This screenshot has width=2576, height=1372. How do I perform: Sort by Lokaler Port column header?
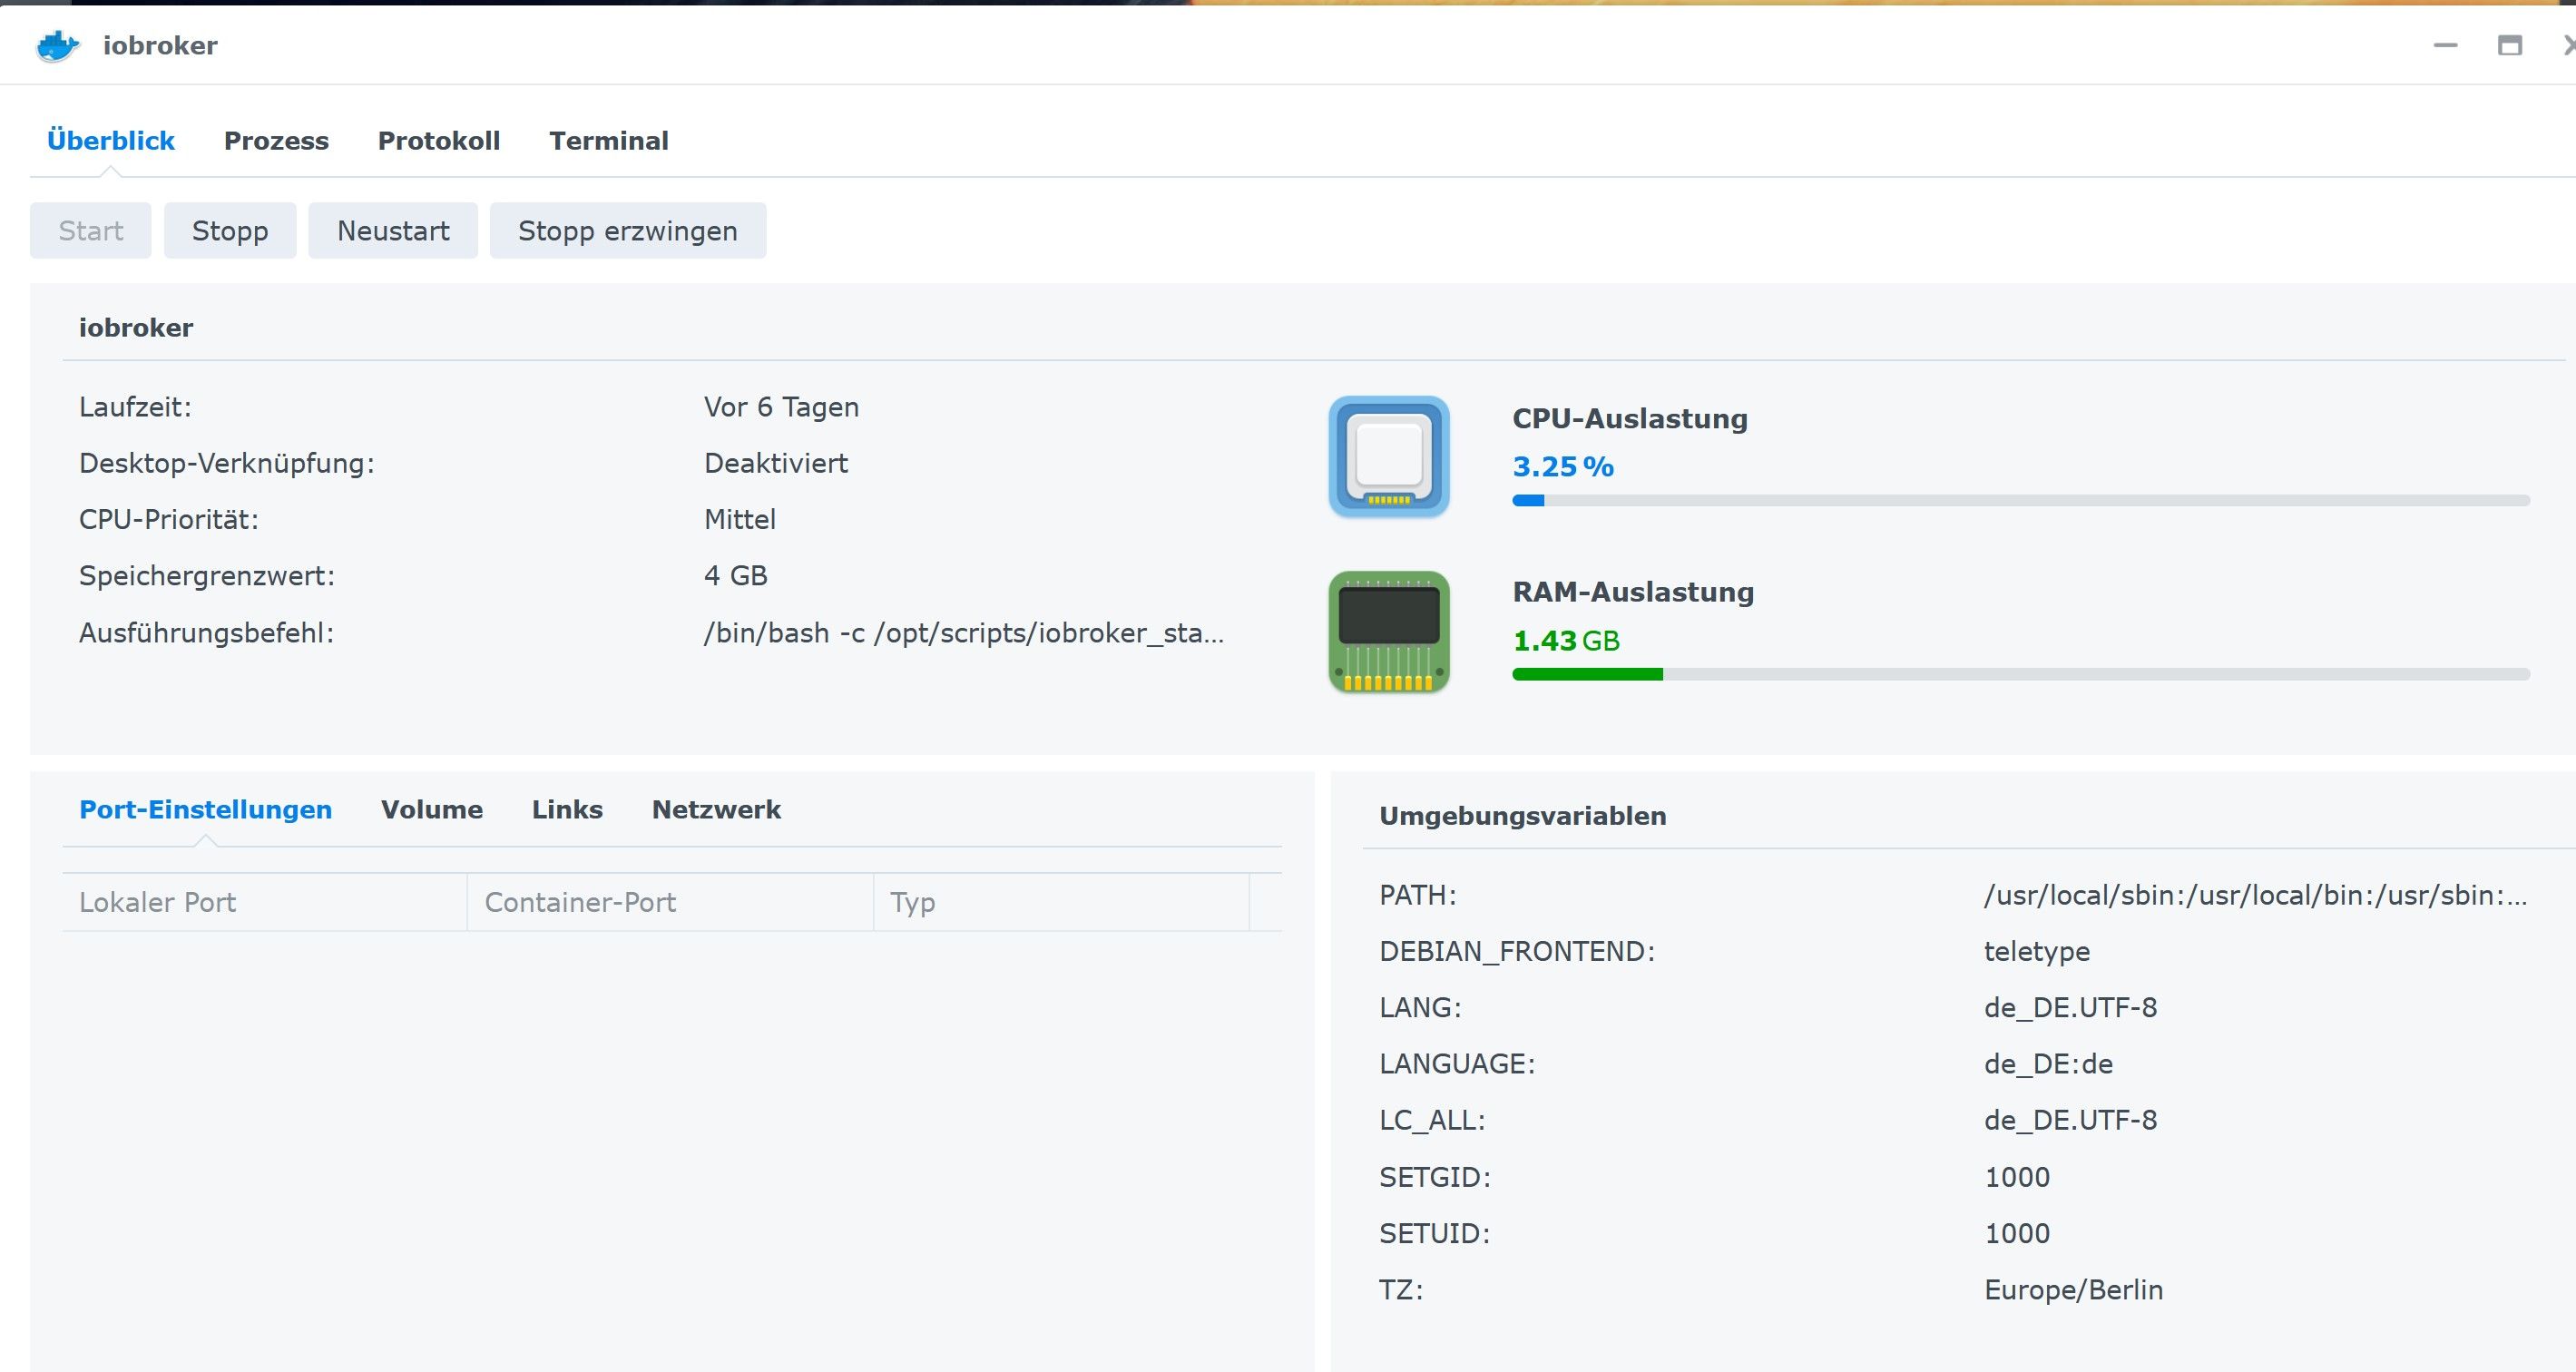[264, 902]
